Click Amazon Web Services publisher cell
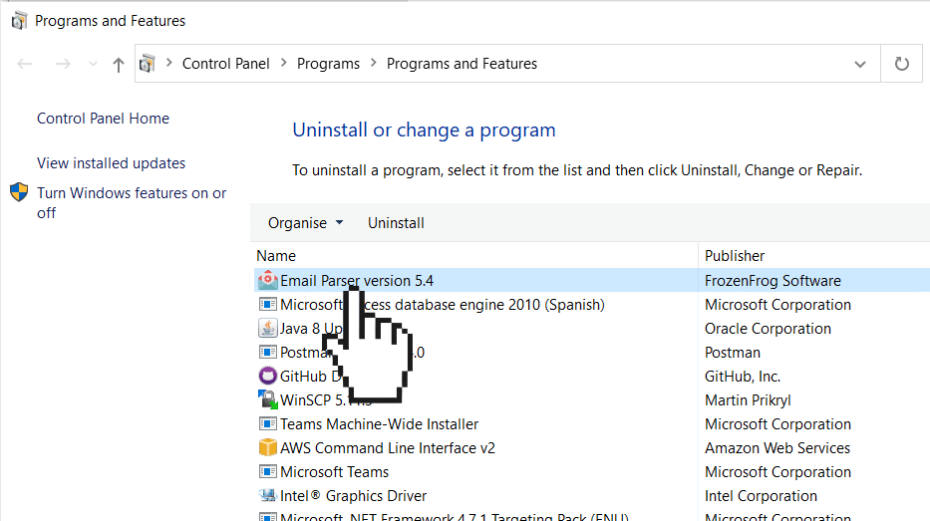The image size is (930, 521). [777, 448]
